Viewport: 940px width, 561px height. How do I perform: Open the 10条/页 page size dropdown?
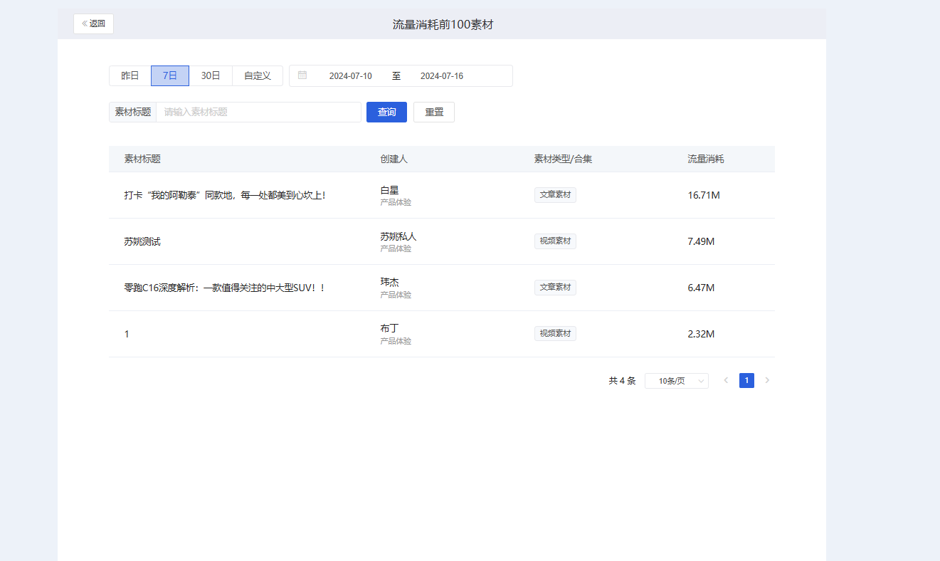pyautogui.click(x=677, y=381)
